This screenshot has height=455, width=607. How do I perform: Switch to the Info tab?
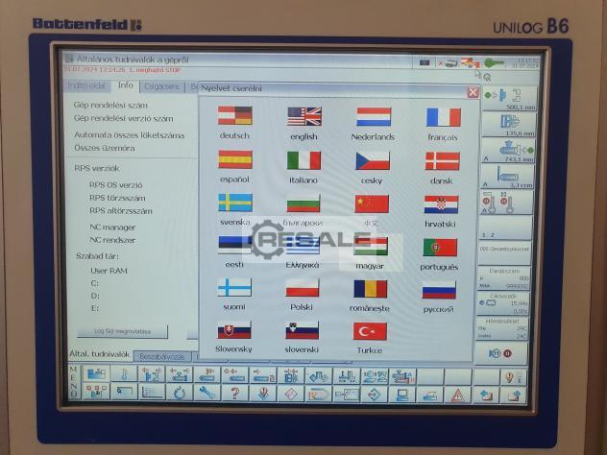(x=125, y=86)
